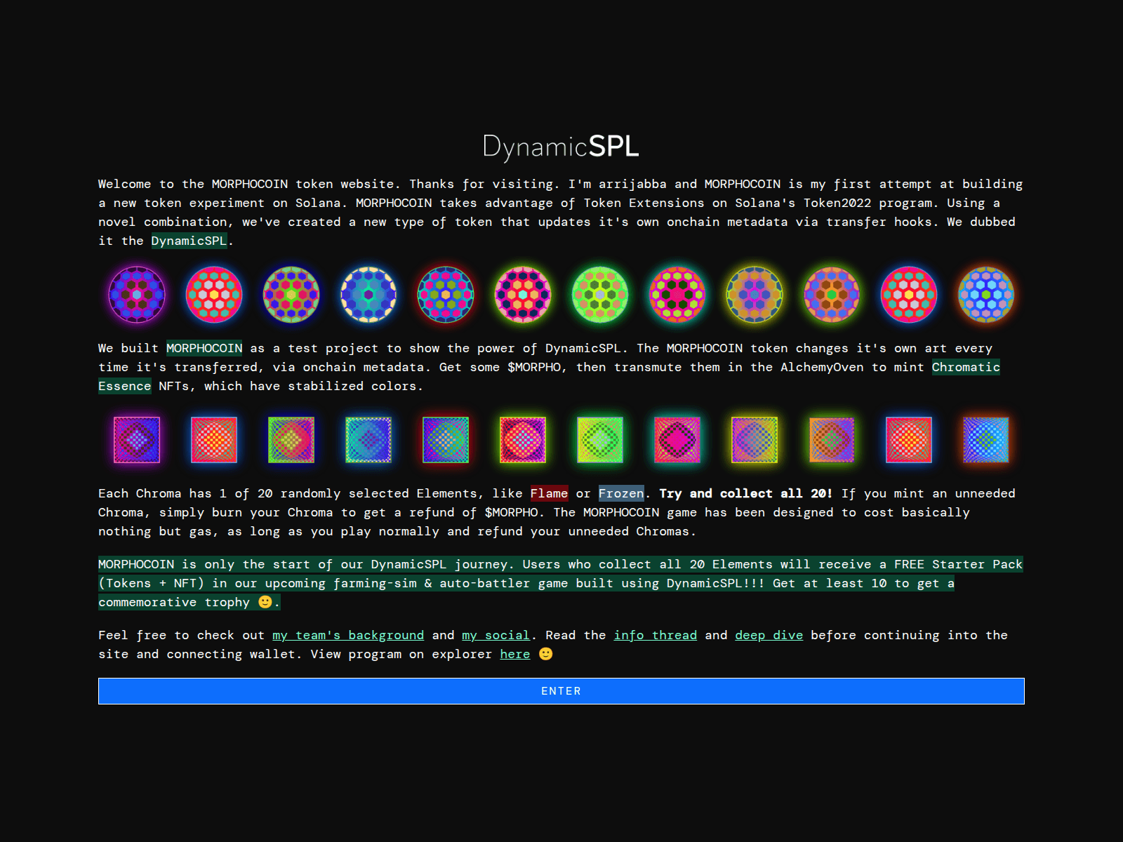Click the fourth Chroma square, teal with yellow border
This screenshot has width=1123, height=842.
(368, 440)
